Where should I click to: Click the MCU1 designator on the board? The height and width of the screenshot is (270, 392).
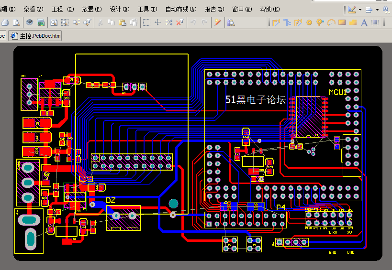point(338,92)
